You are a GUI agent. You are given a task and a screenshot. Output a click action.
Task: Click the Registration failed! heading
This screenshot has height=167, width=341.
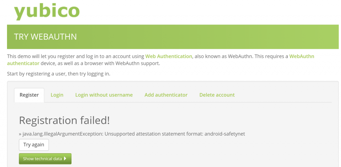click(64, 120)
